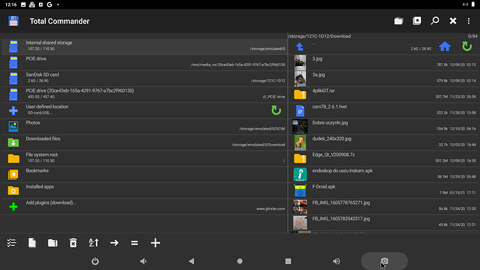Screen dimensions: 480x270
Task: Tap the power button in the navigation bar
Action: 95,261
